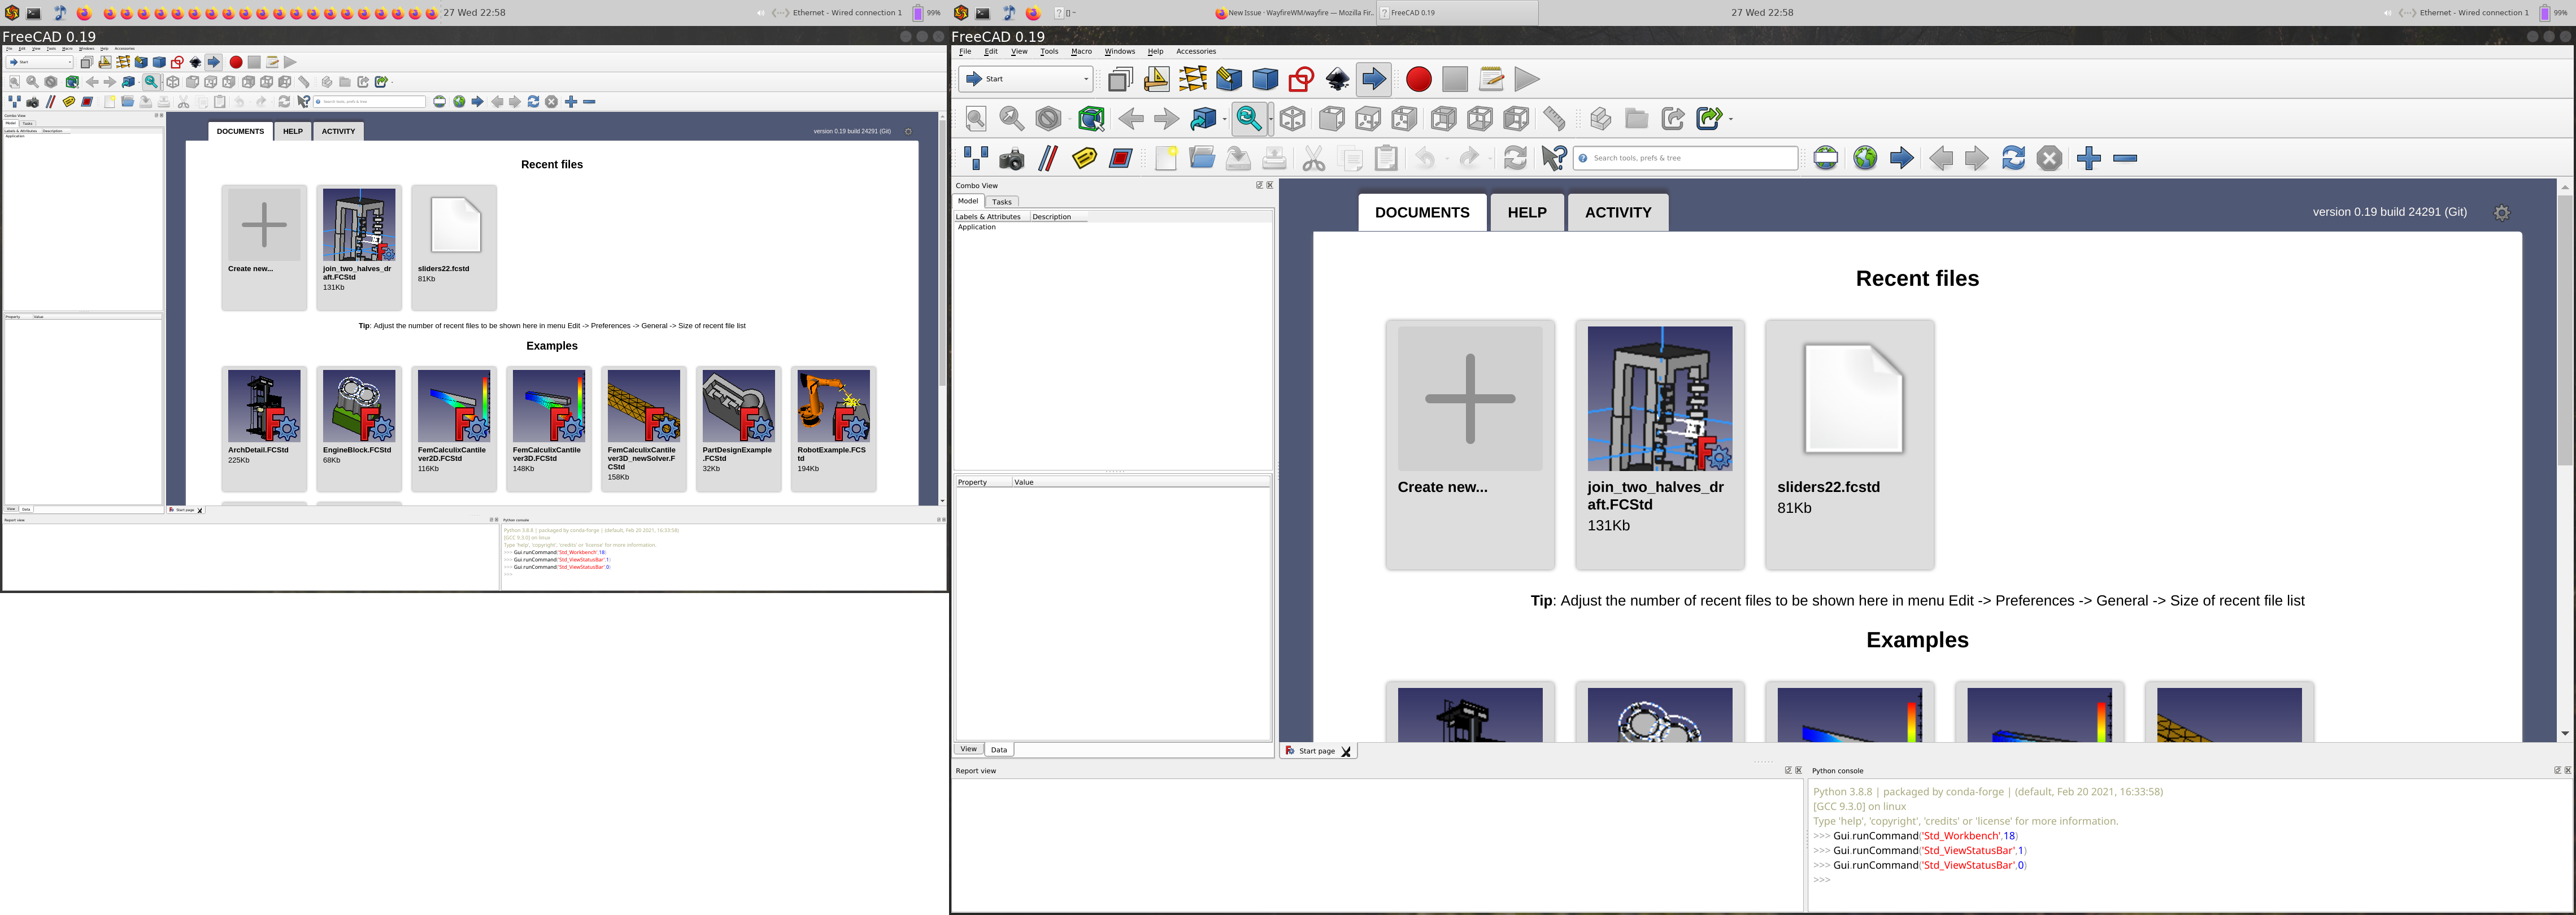Click the macro notepad icon in larger FreeCAD window
This screenshot has width=2576, height=915.
1491,79
